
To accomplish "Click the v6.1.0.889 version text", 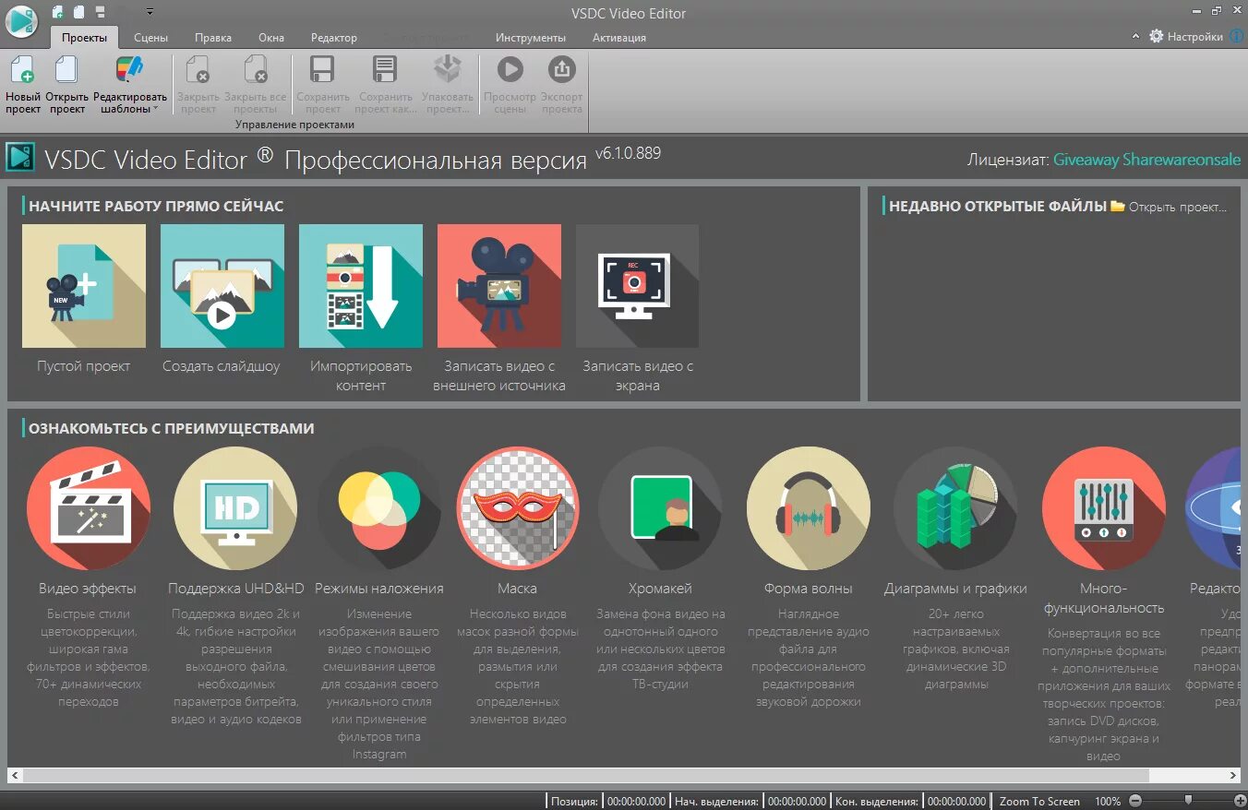I will tap(628, 153).
